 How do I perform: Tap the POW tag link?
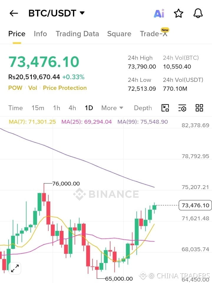pyautogui.click(x=15, y=88)
